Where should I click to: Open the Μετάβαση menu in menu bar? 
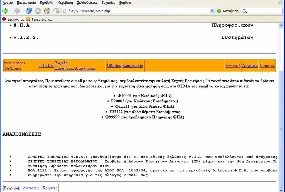point(65,3)
